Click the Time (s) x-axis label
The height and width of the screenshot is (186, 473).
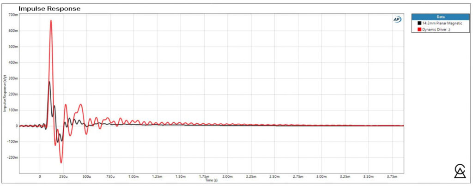point(212,180)
